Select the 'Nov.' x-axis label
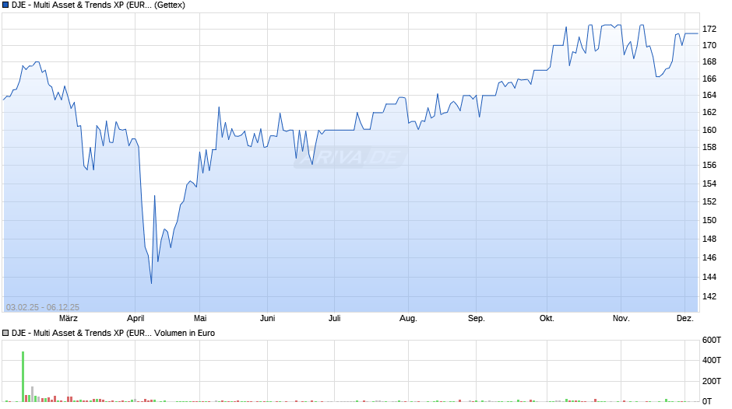 click(621, 319)
